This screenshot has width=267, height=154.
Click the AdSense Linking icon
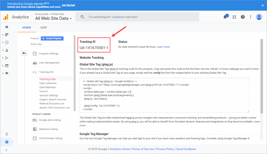tap(35, 129)
